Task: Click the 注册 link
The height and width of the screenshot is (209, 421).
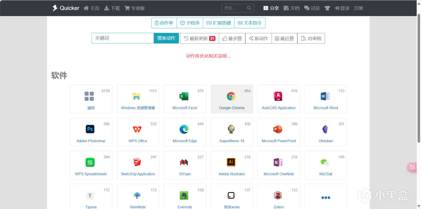Action: click(359, 8)
